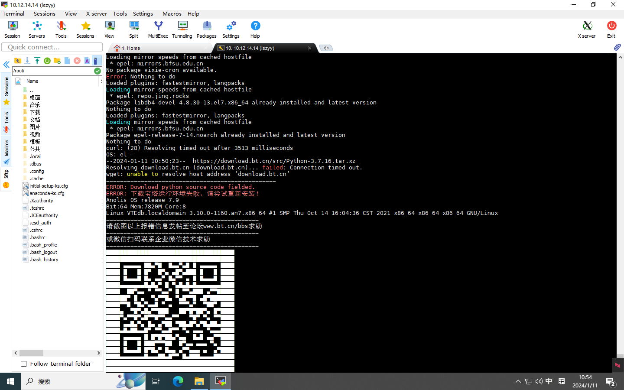
Task: Select the .bash_history file
Action: pos(44,260)
